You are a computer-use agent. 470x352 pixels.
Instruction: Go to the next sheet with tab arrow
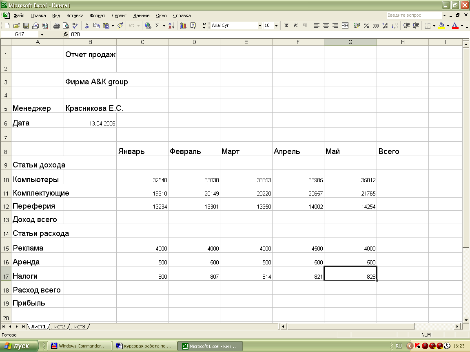pos(16,327)
